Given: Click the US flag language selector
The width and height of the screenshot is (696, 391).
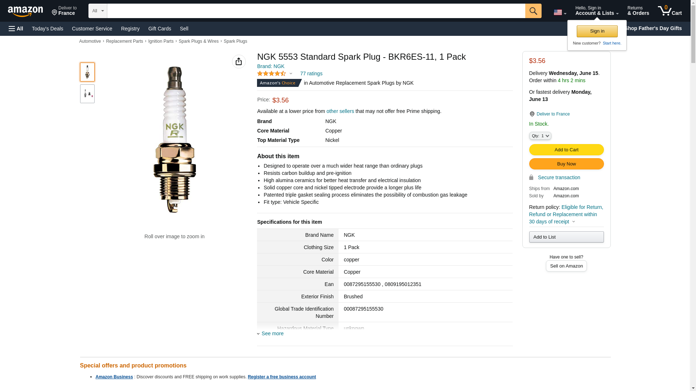Looking at the screenshot, I should point(559,12).
